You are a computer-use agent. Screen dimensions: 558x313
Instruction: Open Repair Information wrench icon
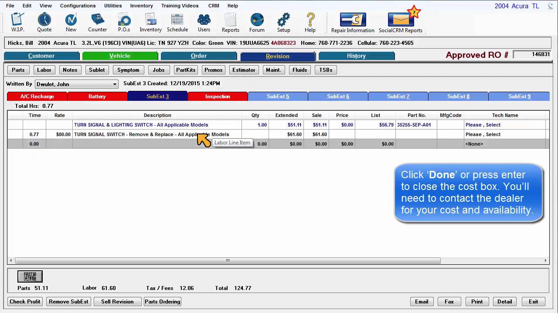point(353,23)
